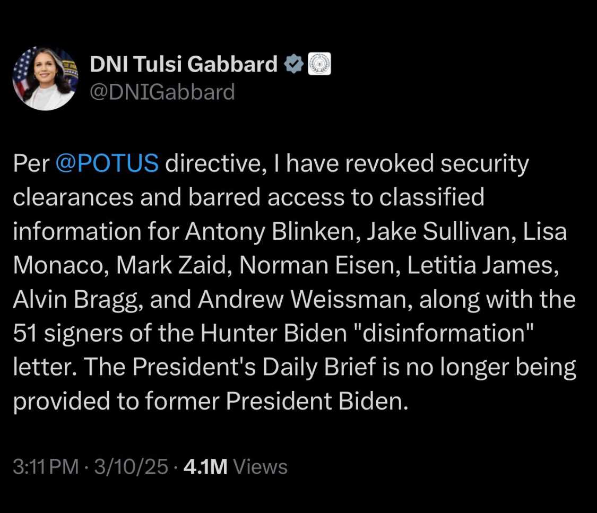Click the Views label
Screen dimensions: 597x513
261,467
